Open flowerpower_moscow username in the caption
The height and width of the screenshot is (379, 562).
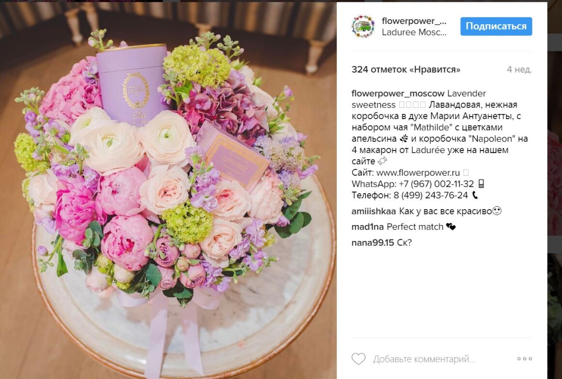click(398, 93)
